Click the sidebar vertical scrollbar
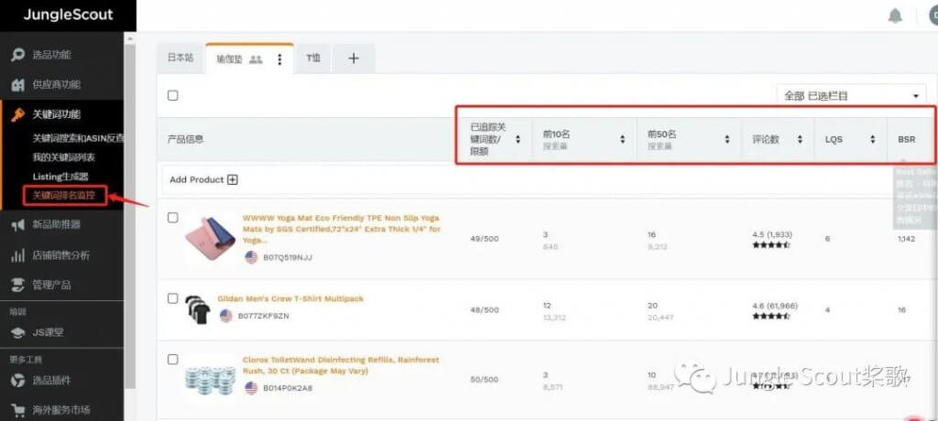The height and width of the screenshot is (421, 938). pyautogui.click(x=130, y=215)
